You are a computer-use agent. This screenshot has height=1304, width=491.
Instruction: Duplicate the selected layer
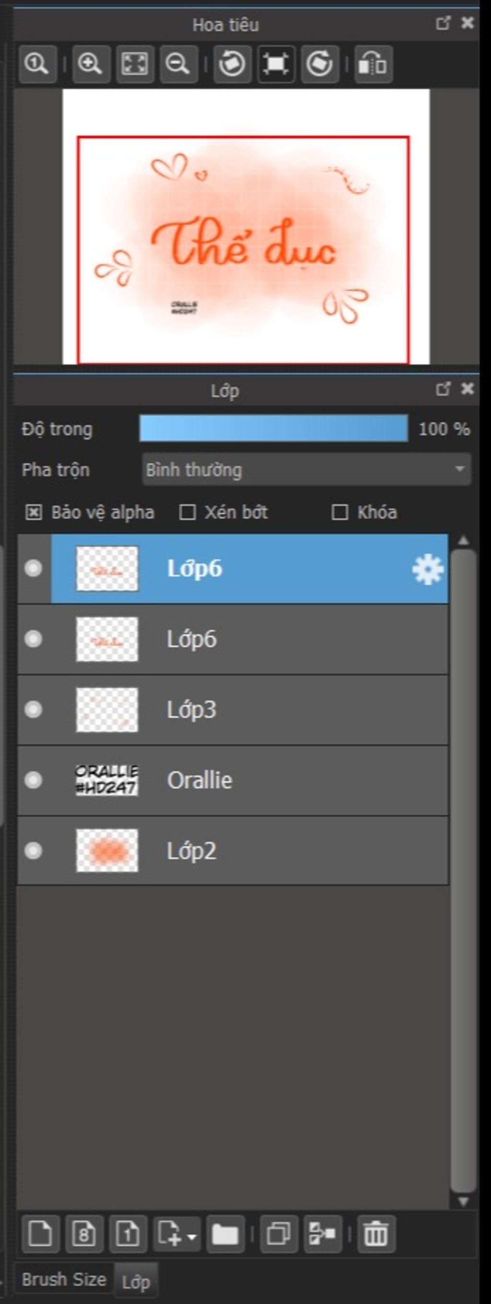[279, 1232]
